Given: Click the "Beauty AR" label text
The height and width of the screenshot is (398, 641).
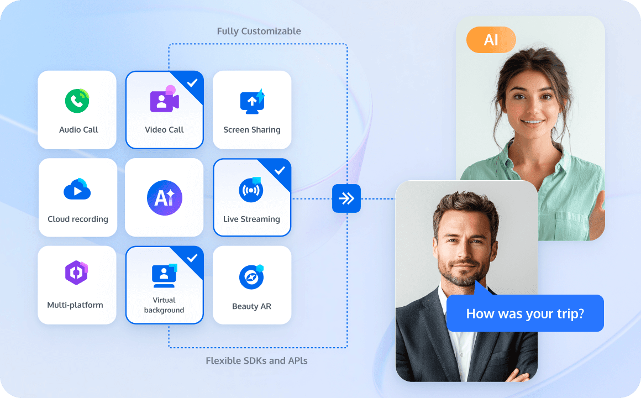Looking at the screenshot, I should coord(251,306).
